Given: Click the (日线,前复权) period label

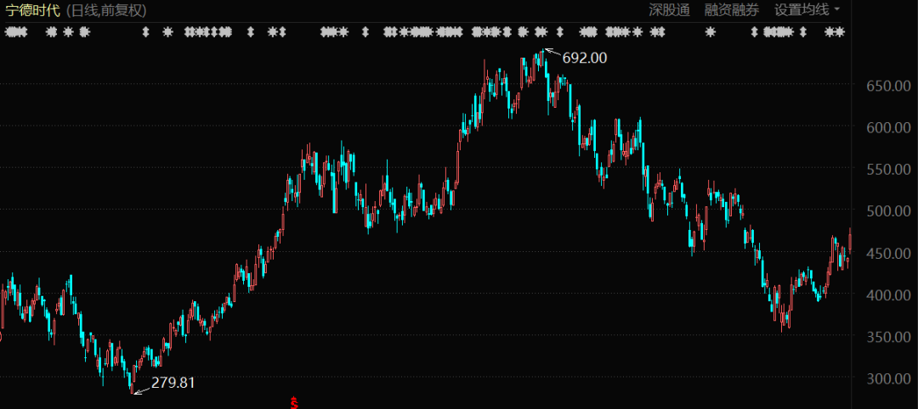Looking at the screenshot, I should point(106,9).
